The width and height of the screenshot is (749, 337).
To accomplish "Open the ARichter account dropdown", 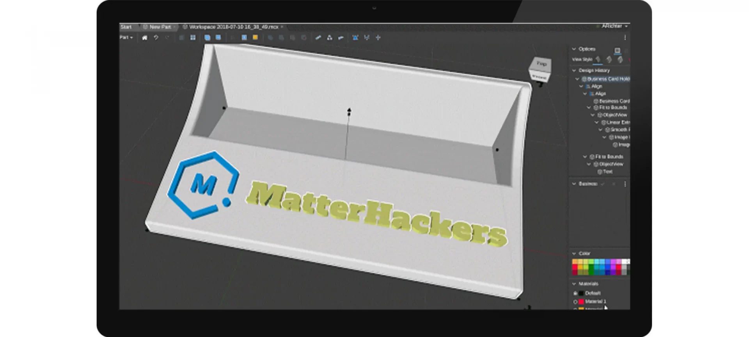I will [x=614, y=26].
